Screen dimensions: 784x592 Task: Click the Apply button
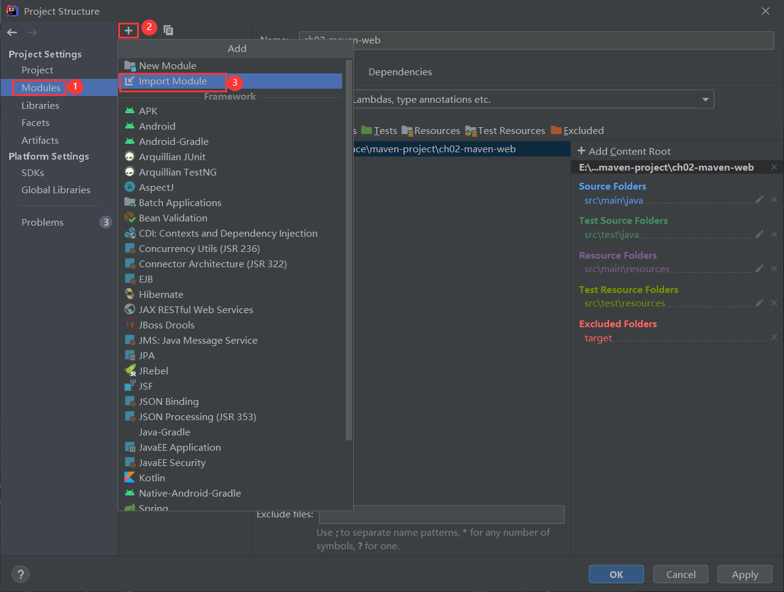(x=745, y=574)
